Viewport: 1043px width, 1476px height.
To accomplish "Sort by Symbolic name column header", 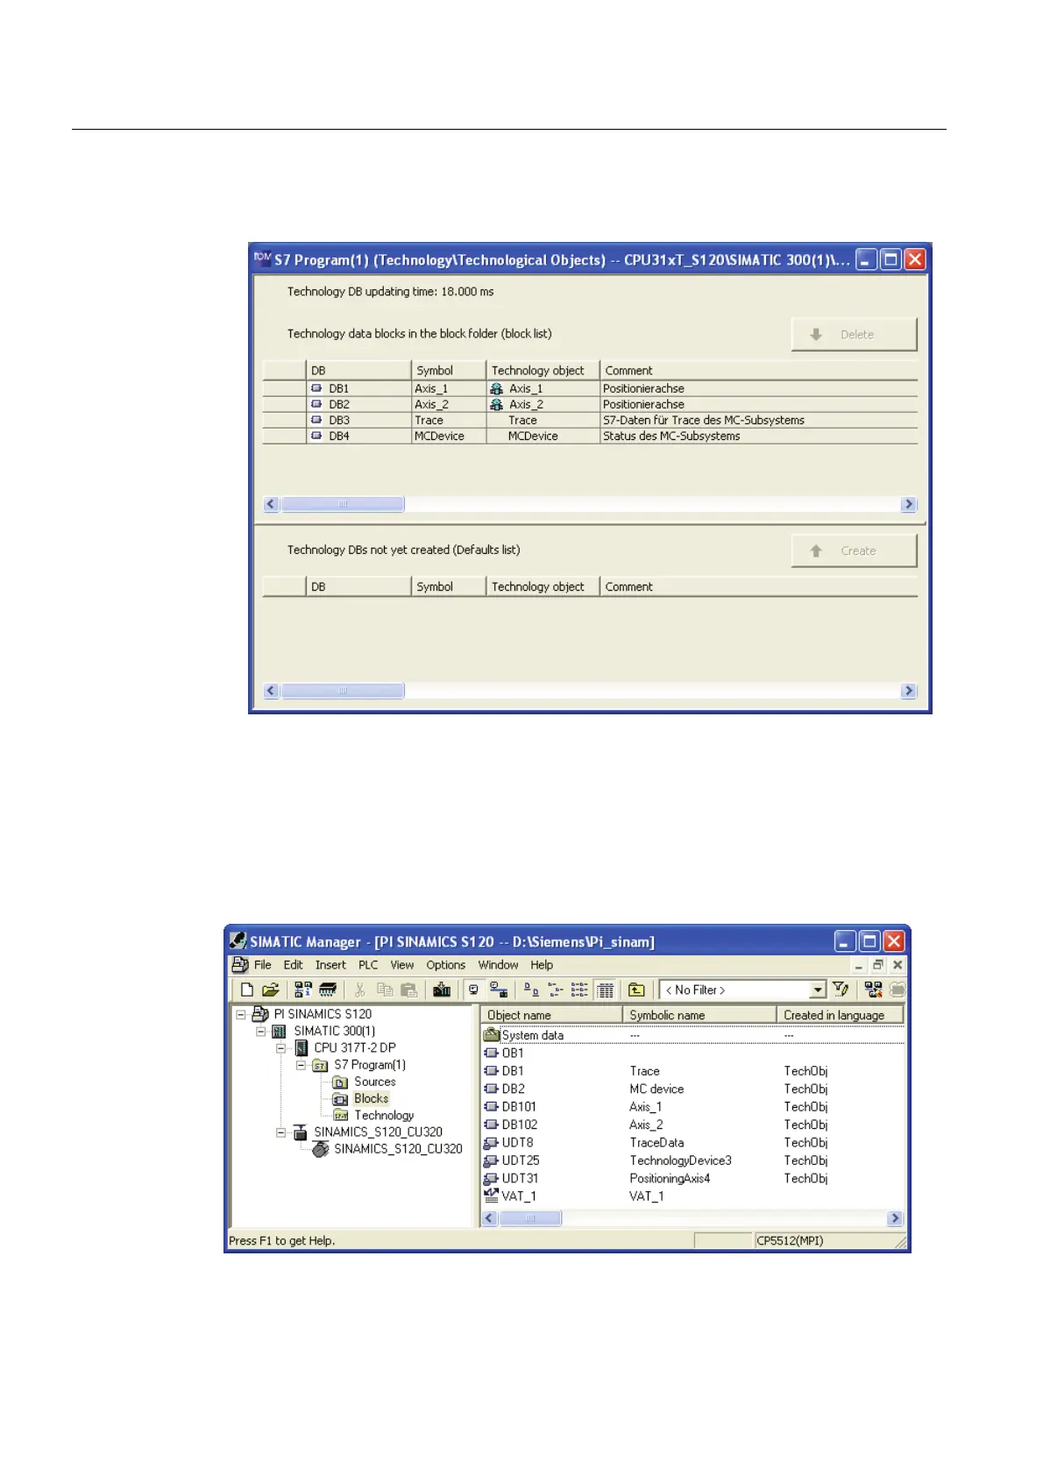I will (700, 1015).
